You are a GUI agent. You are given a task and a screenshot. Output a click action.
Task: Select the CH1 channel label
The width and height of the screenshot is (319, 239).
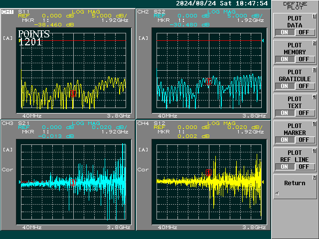tap(7, 11)
